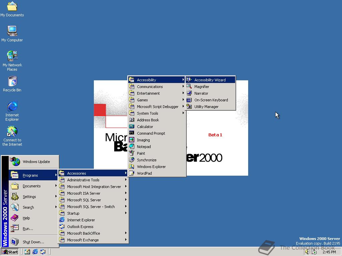
Task: Click Show Desktop quick launch icon
Action: coord(27,252)
